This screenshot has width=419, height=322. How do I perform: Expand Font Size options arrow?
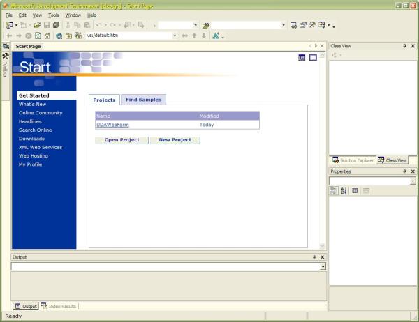click(x=223, y=37)
